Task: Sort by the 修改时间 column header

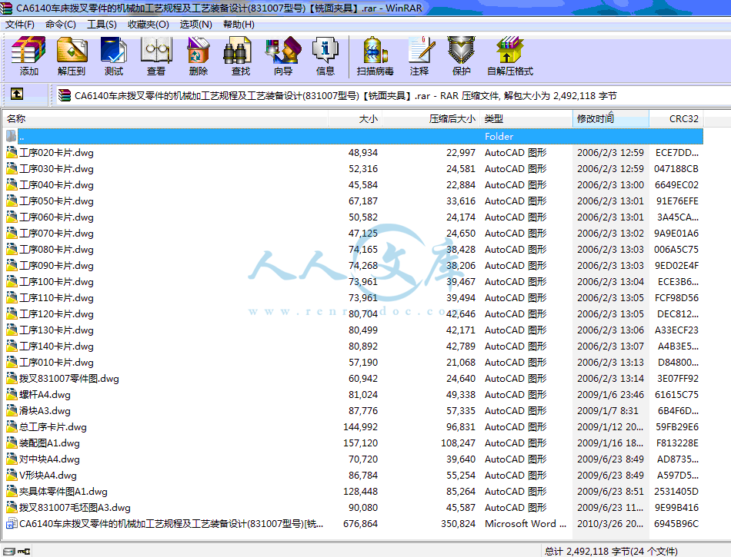Action: tap(611, 118)
